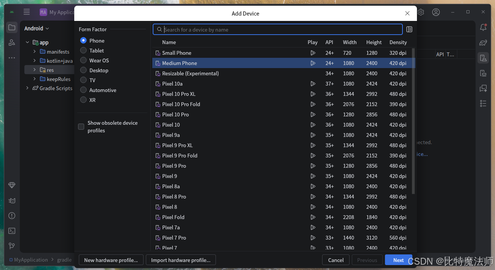The image size is (495, 270).
Task: Expand the Gradle Scripts node
Action: (x=27, y=88)
